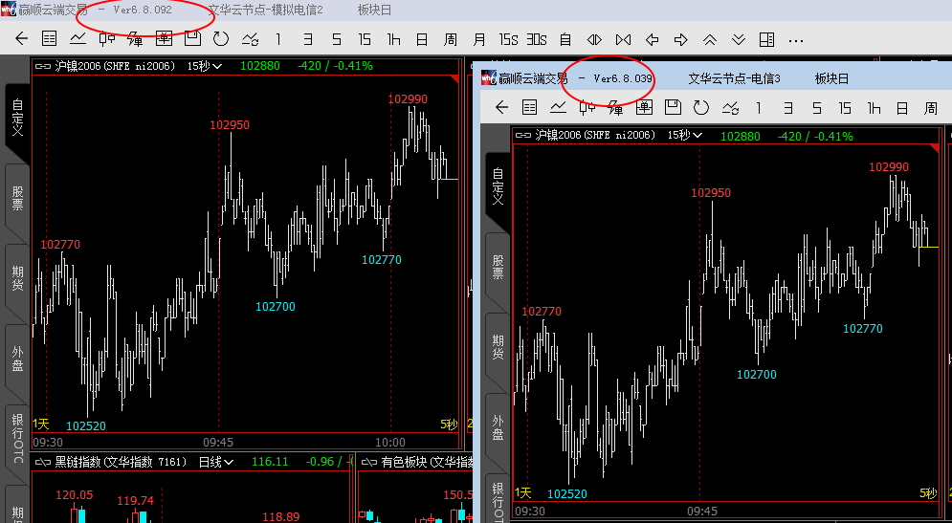Open the quote list icon in the top toolbar
This screenshot has width=952, height=523.
pos(50,39)
